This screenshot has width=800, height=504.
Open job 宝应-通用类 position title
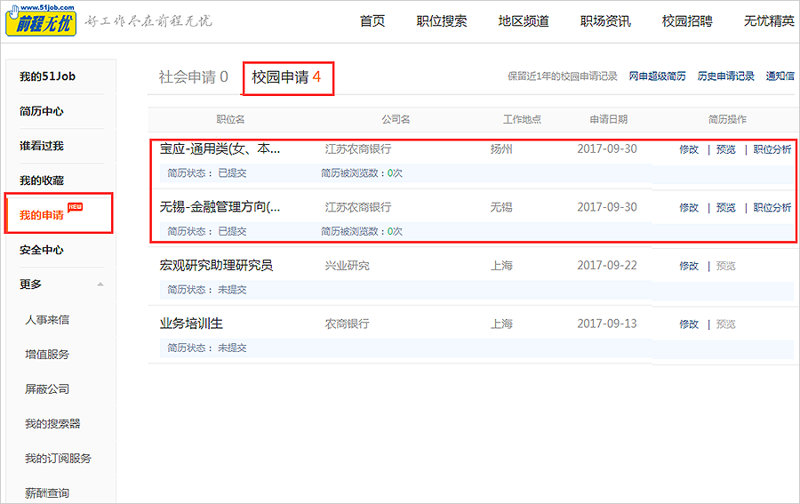pos(220,149)
